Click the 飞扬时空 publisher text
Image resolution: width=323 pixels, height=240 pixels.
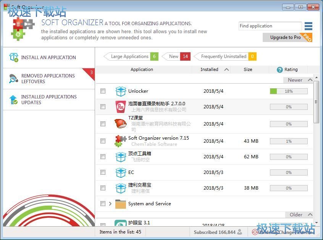coord(141,160)
